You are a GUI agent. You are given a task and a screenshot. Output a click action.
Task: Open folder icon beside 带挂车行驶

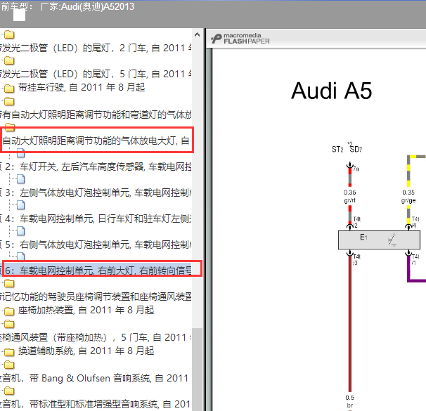(x=9, y=88)
